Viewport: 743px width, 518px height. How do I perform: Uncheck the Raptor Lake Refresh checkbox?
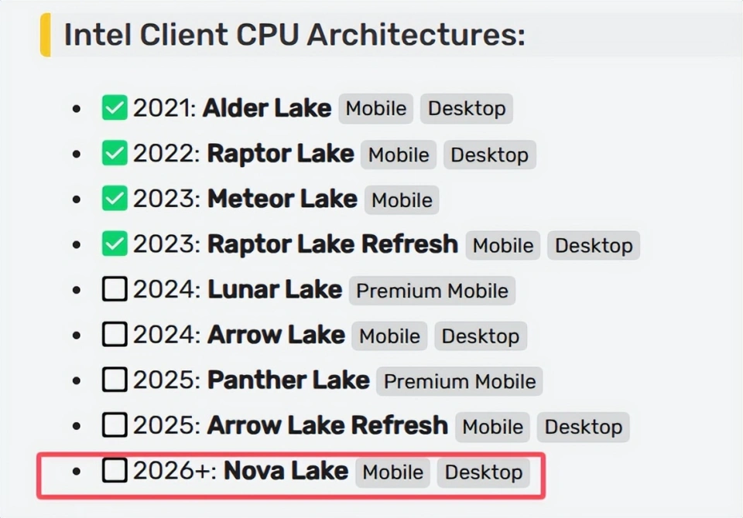[x=115, y=244]
